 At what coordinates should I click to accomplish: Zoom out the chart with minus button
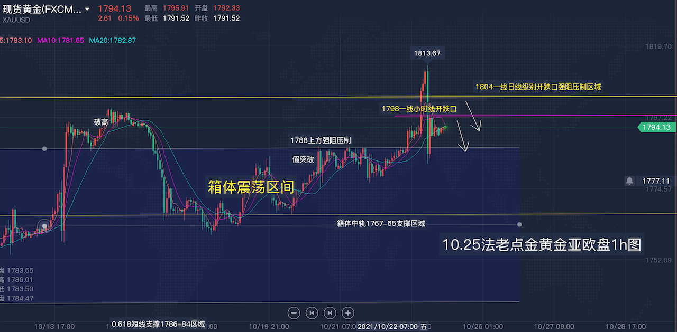point(294,312)
